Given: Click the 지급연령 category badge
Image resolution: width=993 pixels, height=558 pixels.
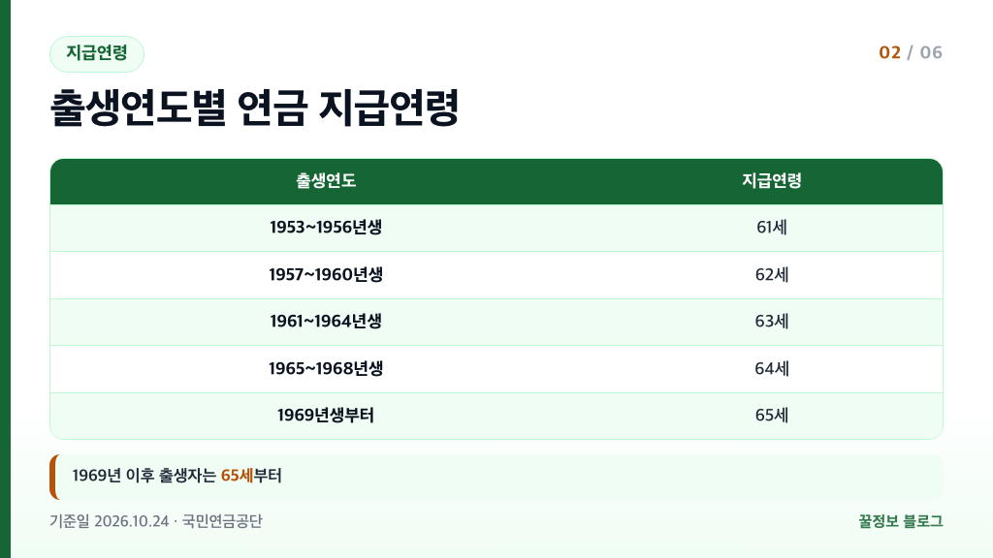Looking at the screenshot, I should [x=97, y=54].
